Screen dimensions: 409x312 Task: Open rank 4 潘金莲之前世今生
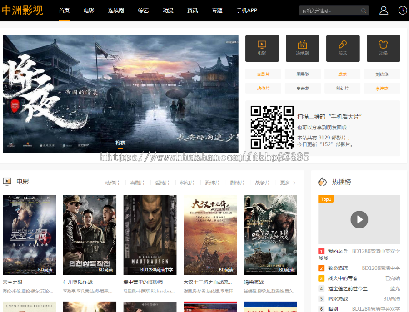359,288
